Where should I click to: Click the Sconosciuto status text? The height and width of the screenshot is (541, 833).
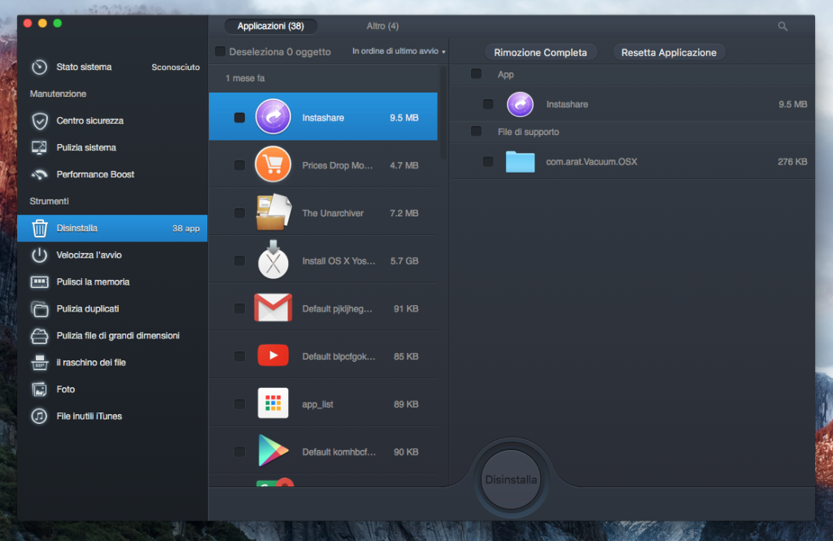pyautogui.click(x=176, y=67)
